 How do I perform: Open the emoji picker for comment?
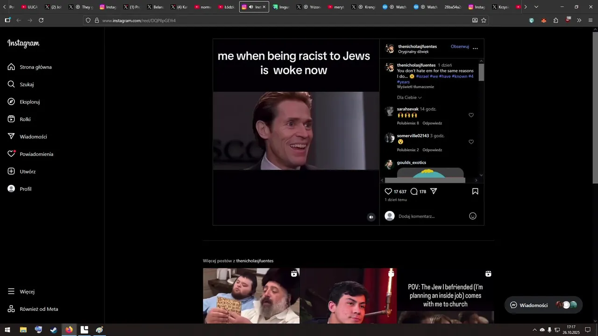473,216
